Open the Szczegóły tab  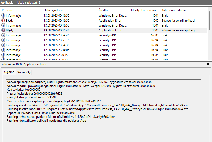point(24,72)
